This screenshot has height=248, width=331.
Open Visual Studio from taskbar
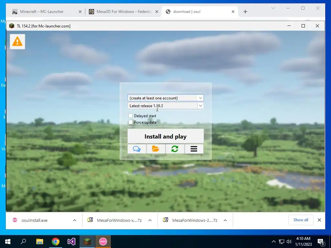click(x=71, y=242)
